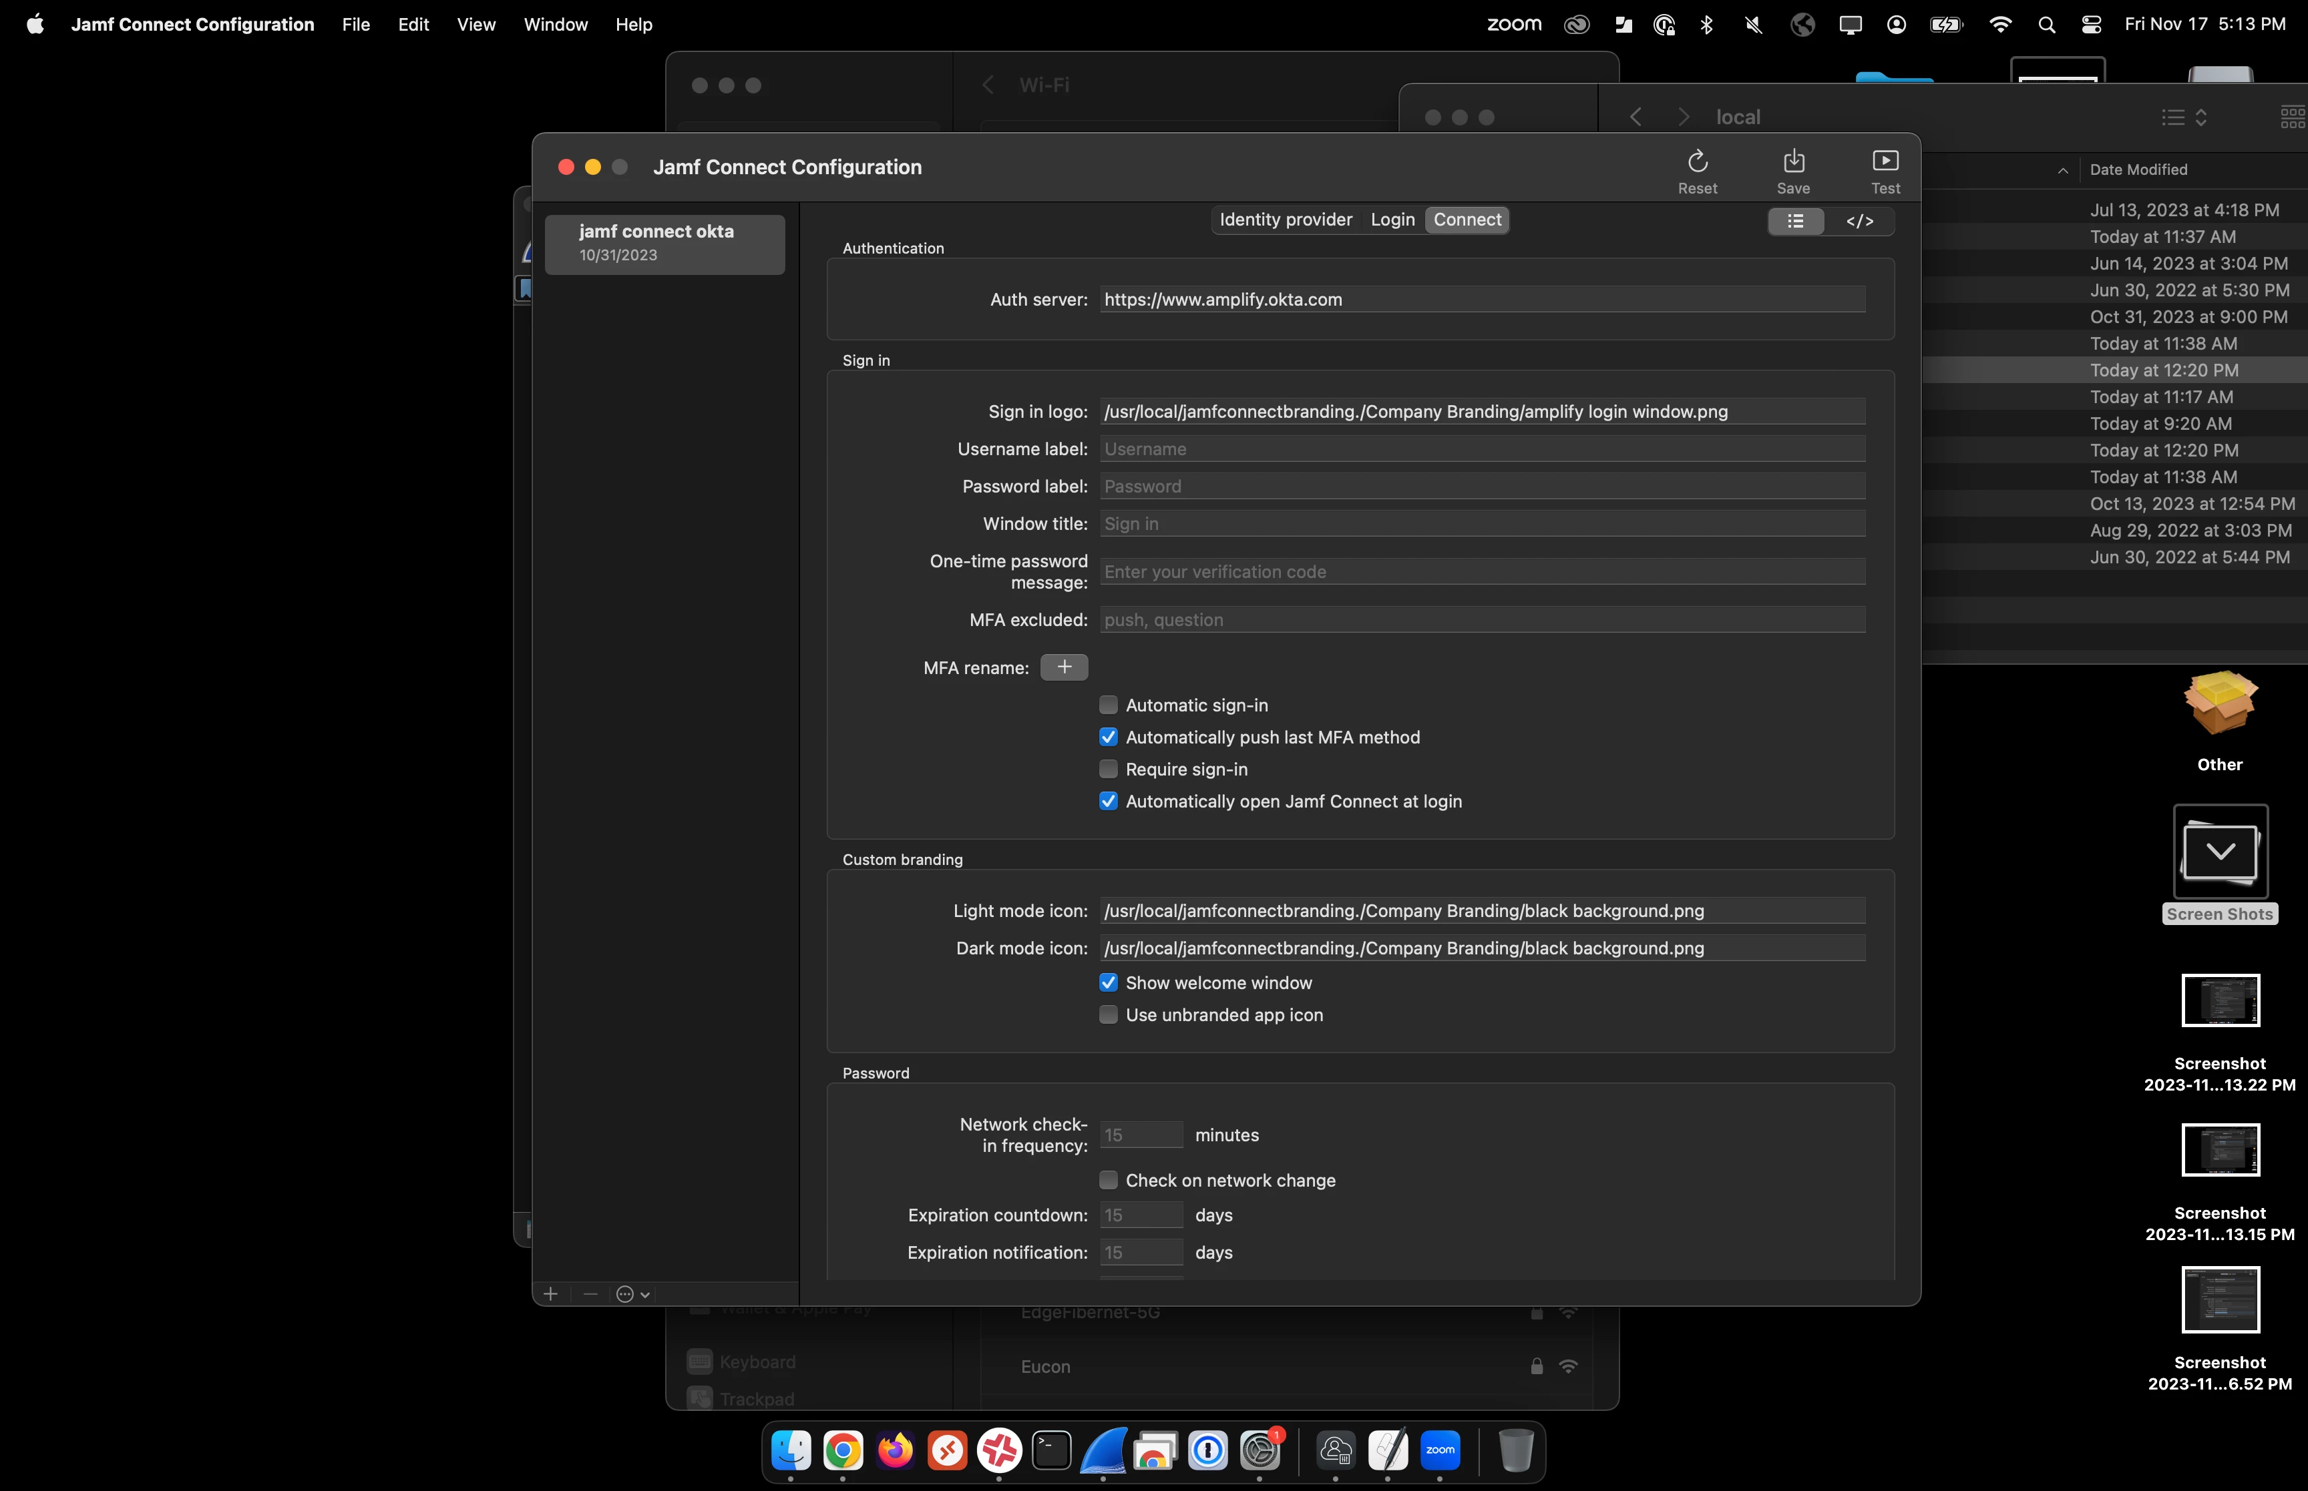Open the Other stack on desktop

[x=2220, y=704]
